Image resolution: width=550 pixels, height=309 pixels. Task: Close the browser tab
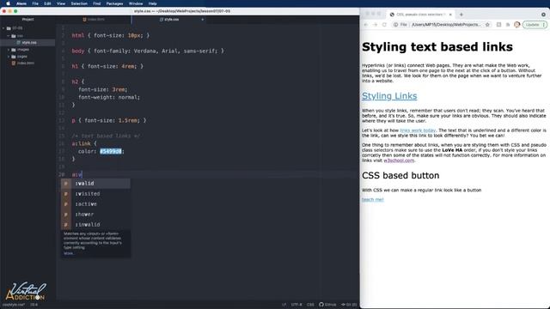[x=450, y=15]
